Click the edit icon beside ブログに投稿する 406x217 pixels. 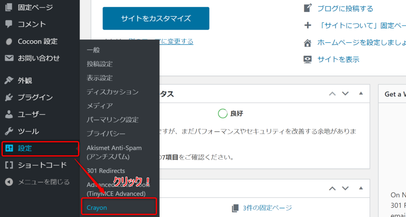tap(307, 8)
